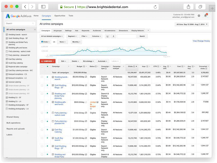Check the Wedding bands - search row

(x=42, y=77)
